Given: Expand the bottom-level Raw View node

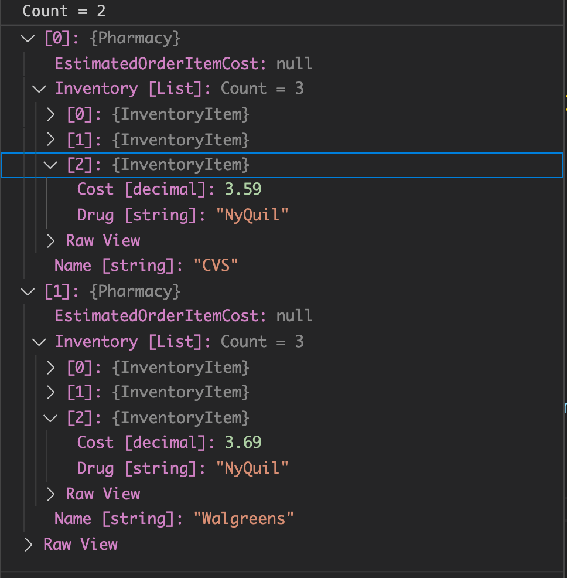Looking at the screenshot, I should [x=28, y=545].
